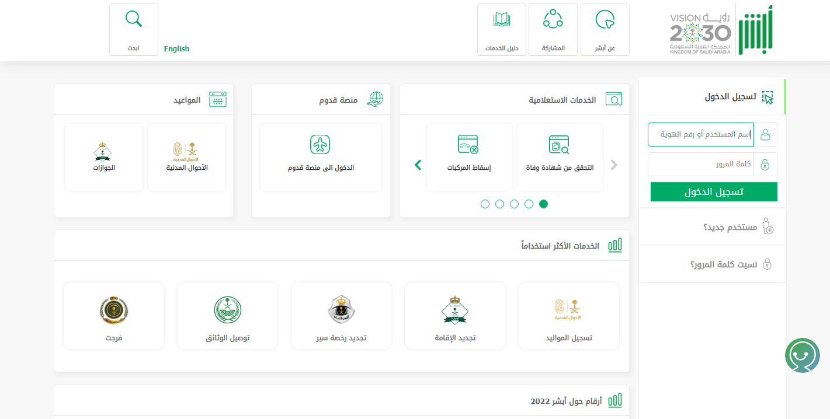The width and height of the screenshot is (830, 419).
Task: Open the "الأحوال المدنية" appointments card
Action: pyautogui.click(x=187, y=157)
